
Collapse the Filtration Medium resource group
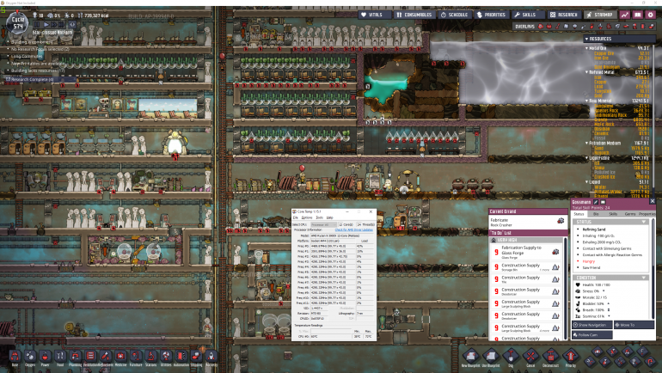(587, 143)
